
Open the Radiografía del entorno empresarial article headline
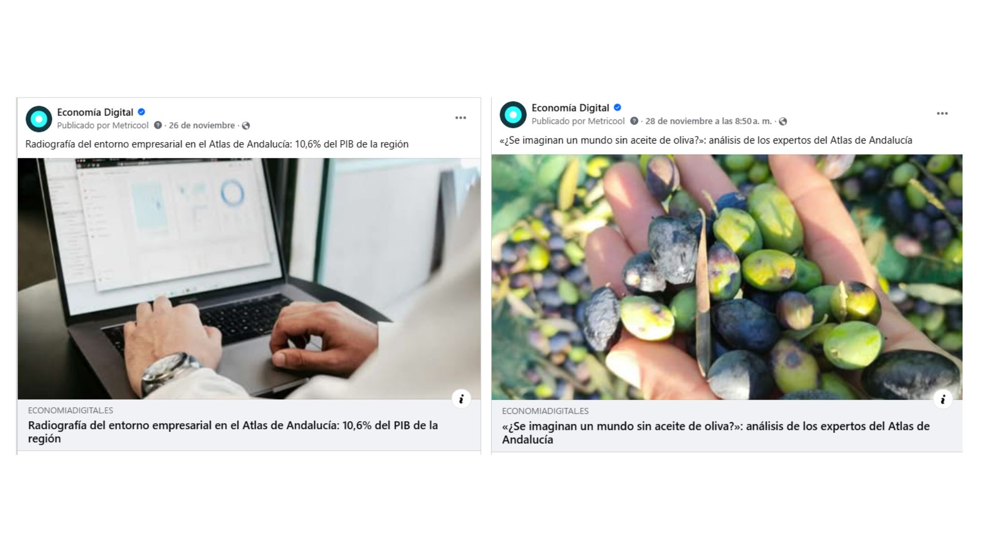tap(233, 432)
